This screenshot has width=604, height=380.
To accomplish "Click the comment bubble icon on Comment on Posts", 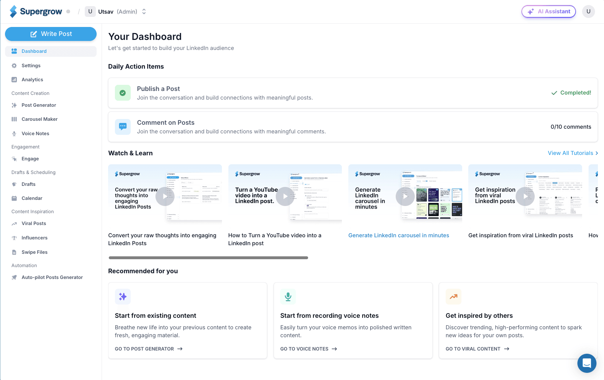I will [123, 127].
